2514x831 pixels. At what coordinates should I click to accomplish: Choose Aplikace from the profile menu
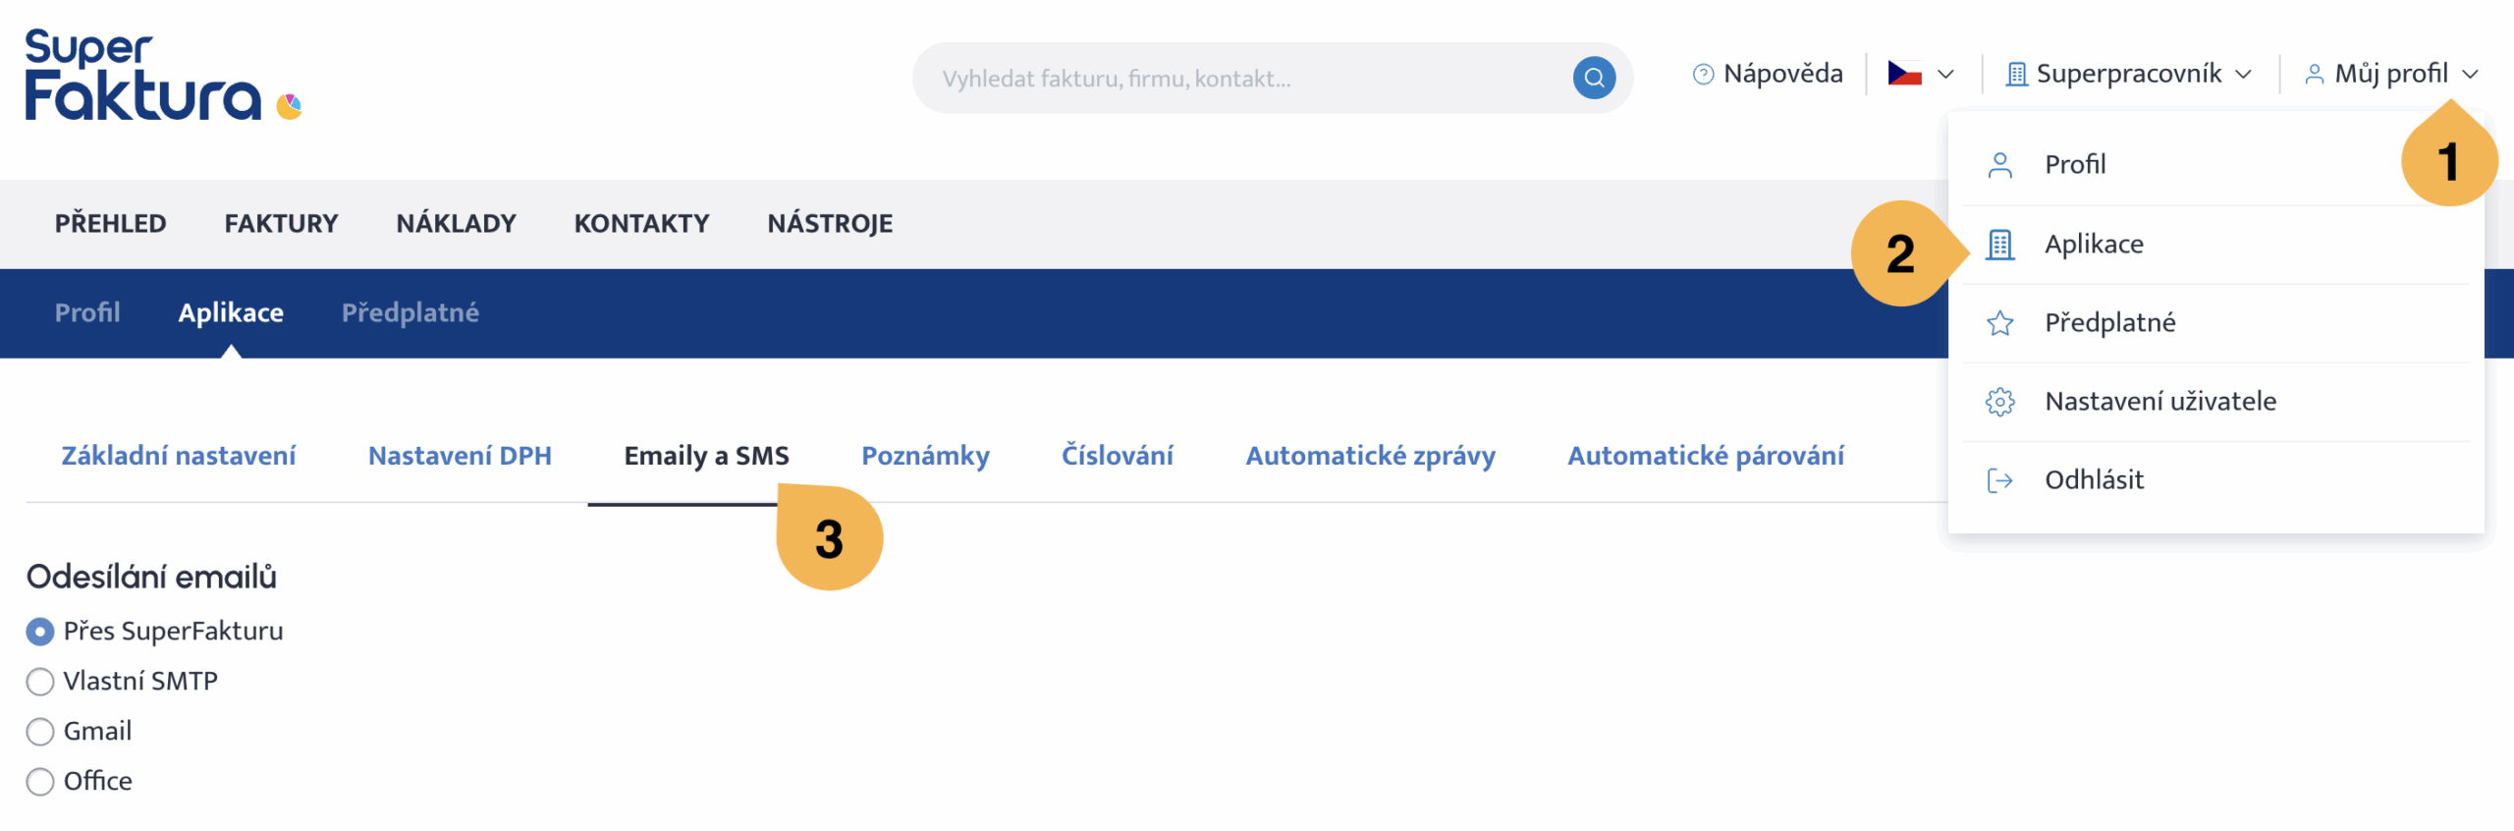coord(2094,245)
